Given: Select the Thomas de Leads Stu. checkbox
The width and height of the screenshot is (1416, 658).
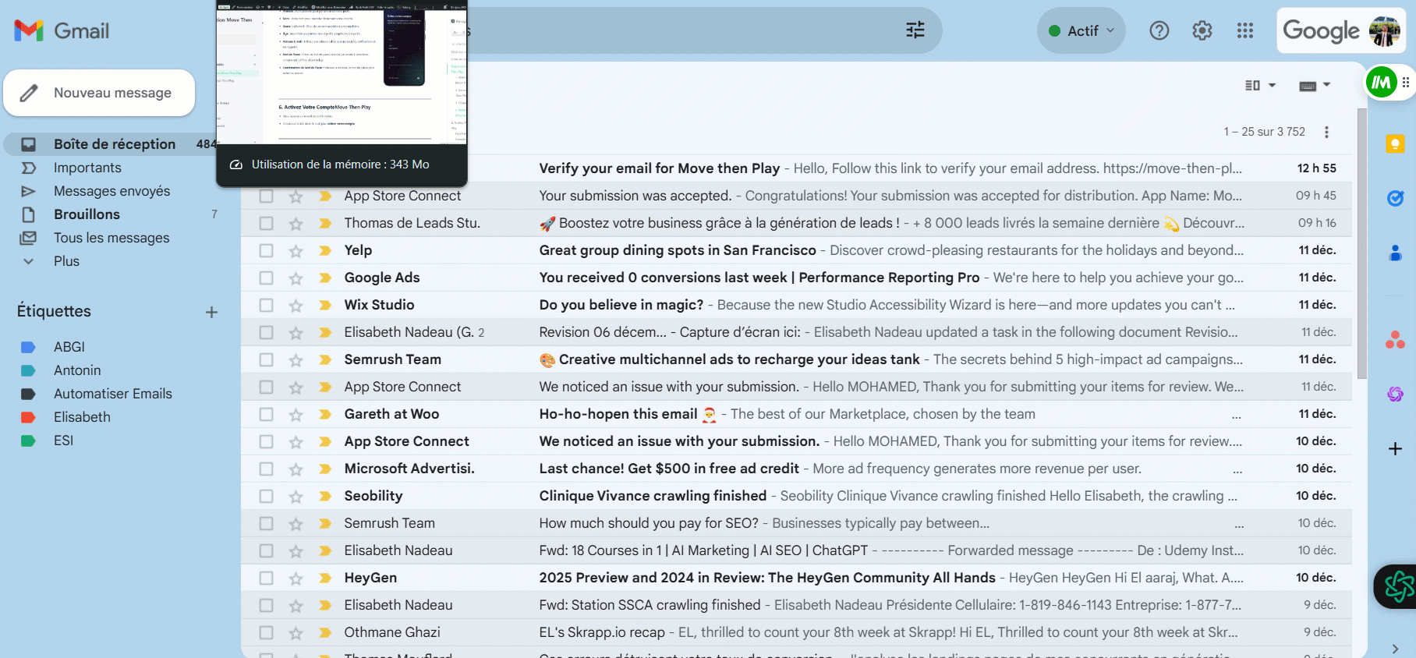Looking at the screenshot, I should pyautogui.click(x=266, y=224).
